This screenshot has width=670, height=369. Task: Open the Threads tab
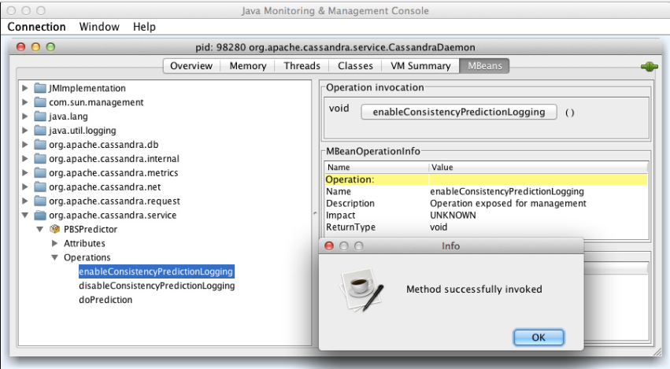click(x=302, y=66)
